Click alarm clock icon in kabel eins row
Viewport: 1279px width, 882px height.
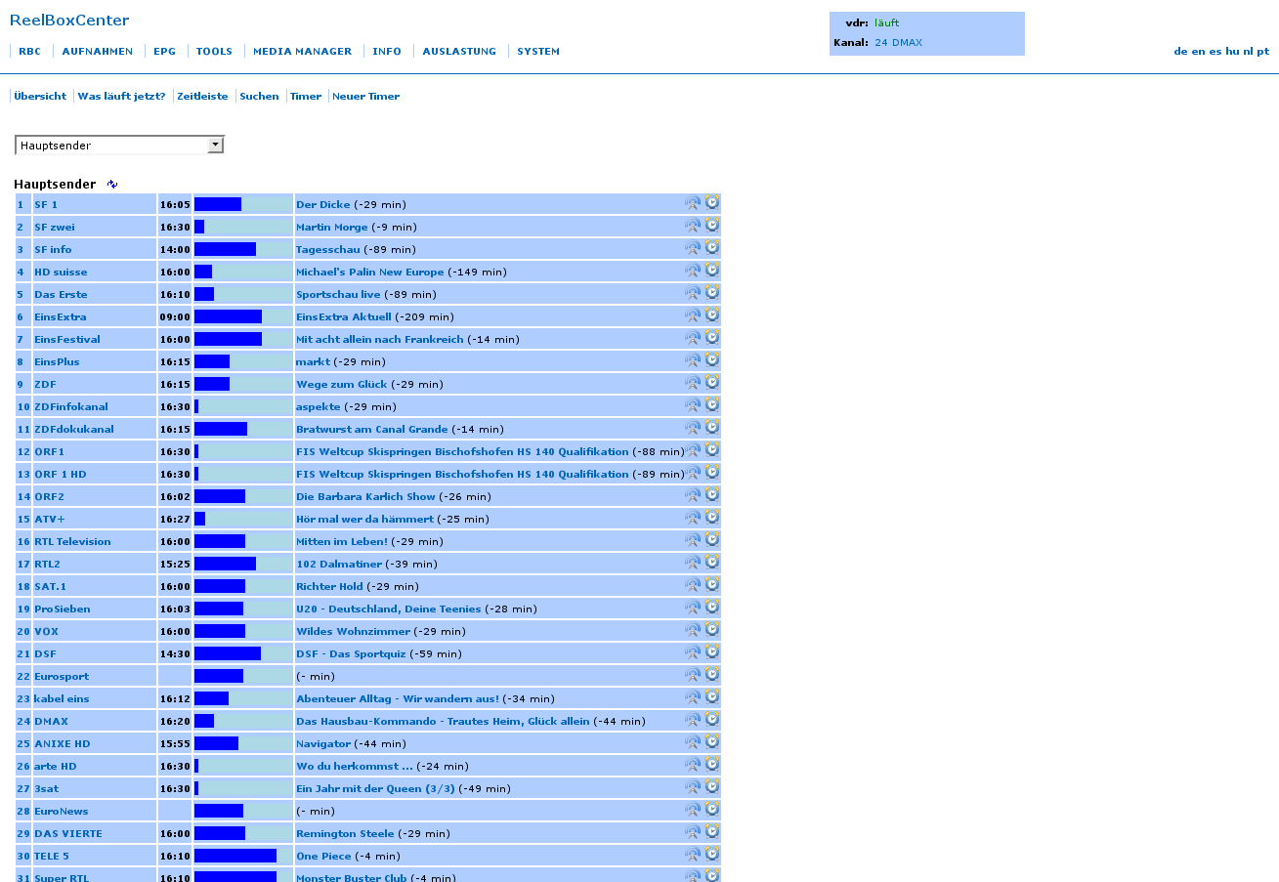pyautogui.click(x=712, y=697)
